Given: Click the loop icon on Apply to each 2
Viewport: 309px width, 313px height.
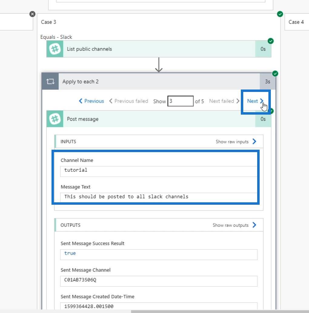Looking at the screenshot, I should coord(50,81).
